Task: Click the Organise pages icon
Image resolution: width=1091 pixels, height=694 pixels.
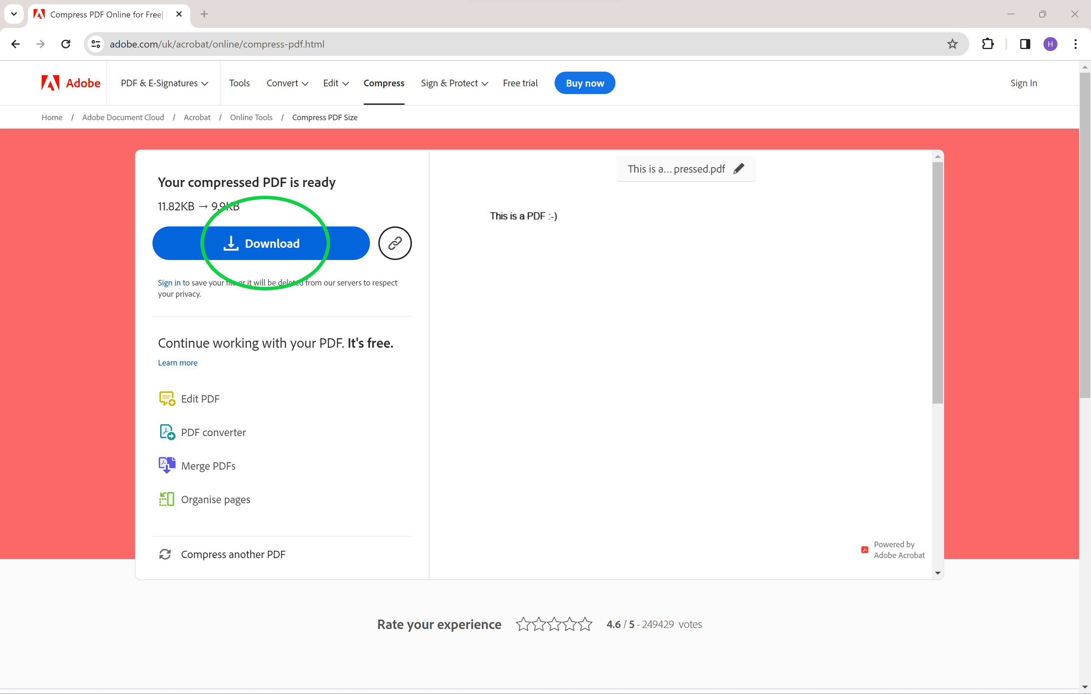Action: tap(167, 499)
